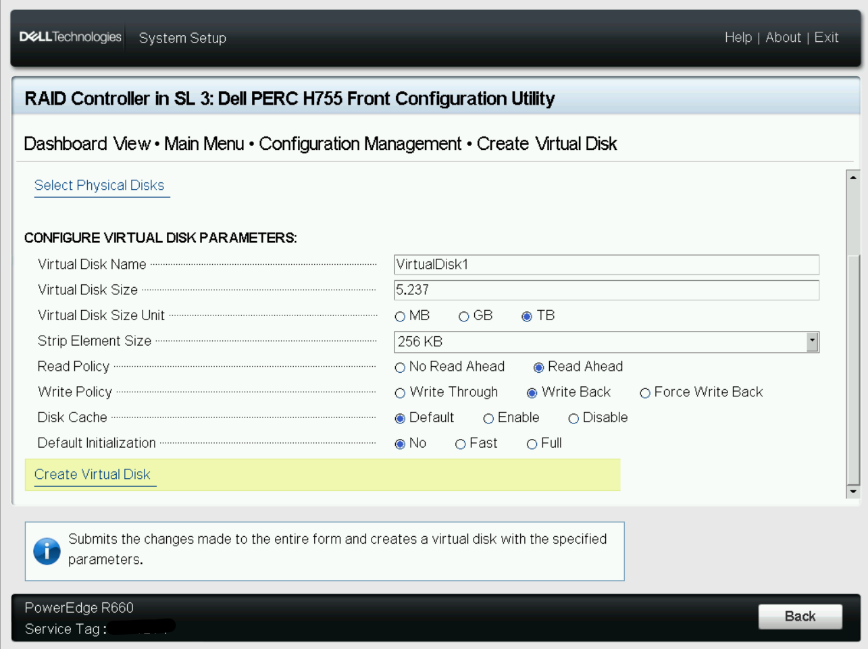The image size is (868, 649).
Task: Click the scrollbar up arrow
Action: click(853, 177)
